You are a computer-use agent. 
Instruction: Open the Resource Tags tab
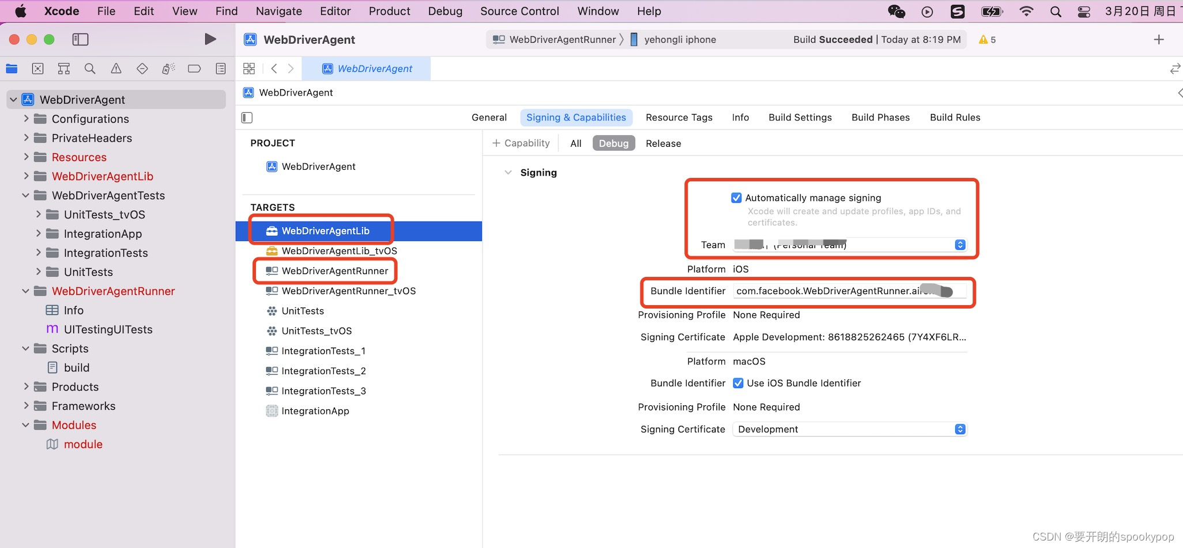(x=679, y=117)
